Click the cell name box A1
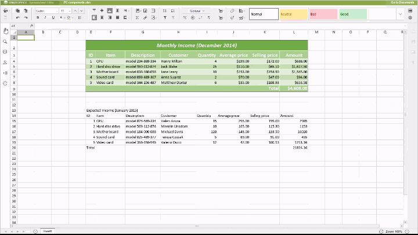 click(x=20, y=26)
